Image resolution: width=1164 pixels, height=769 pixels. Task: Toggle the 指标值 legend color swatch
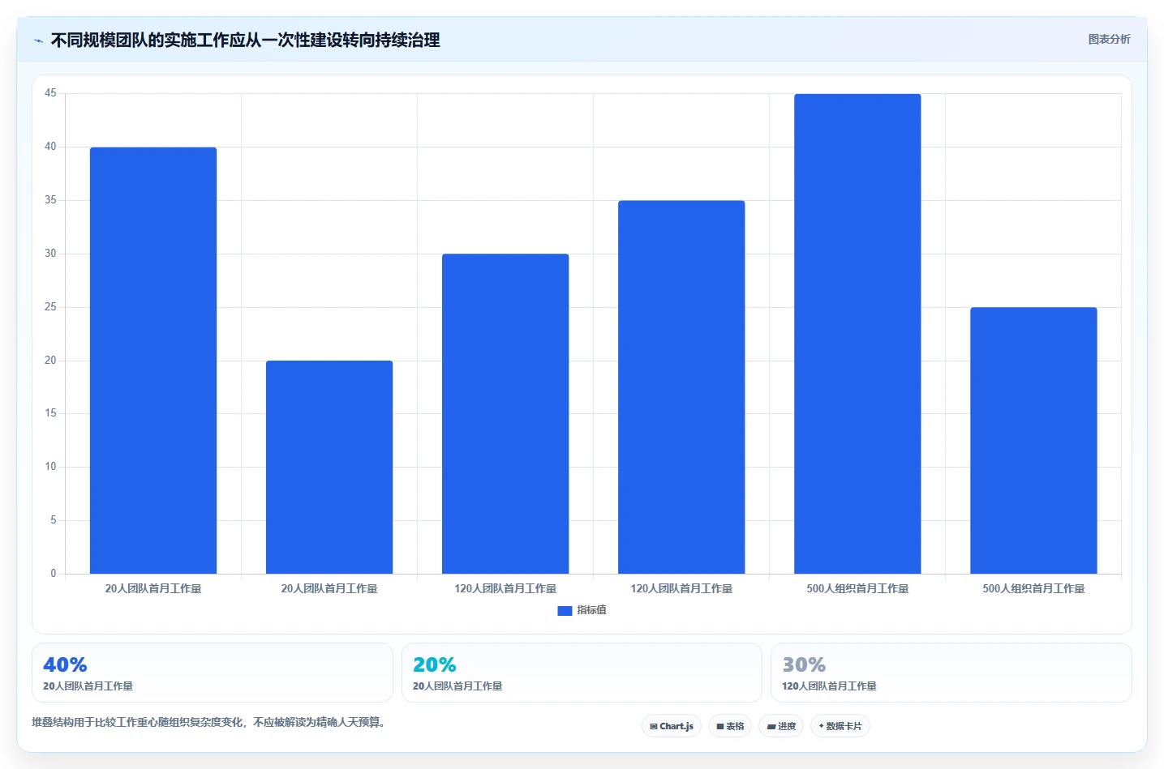565,611
